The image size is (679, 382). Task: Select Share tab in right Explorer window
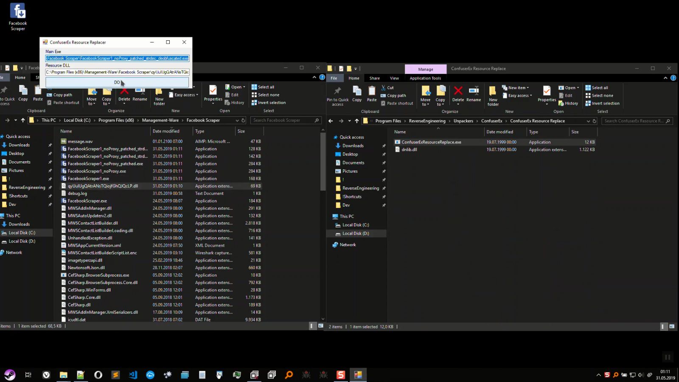(x=375, y=78)
